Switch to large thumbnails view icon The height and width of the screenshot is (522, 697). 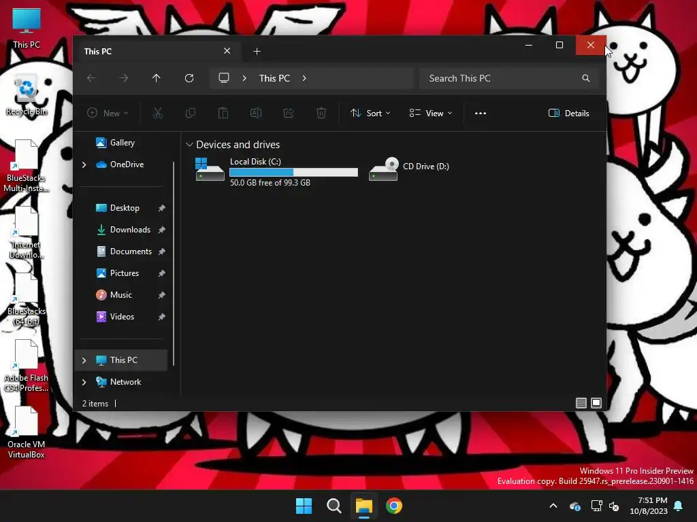(596, 403)
